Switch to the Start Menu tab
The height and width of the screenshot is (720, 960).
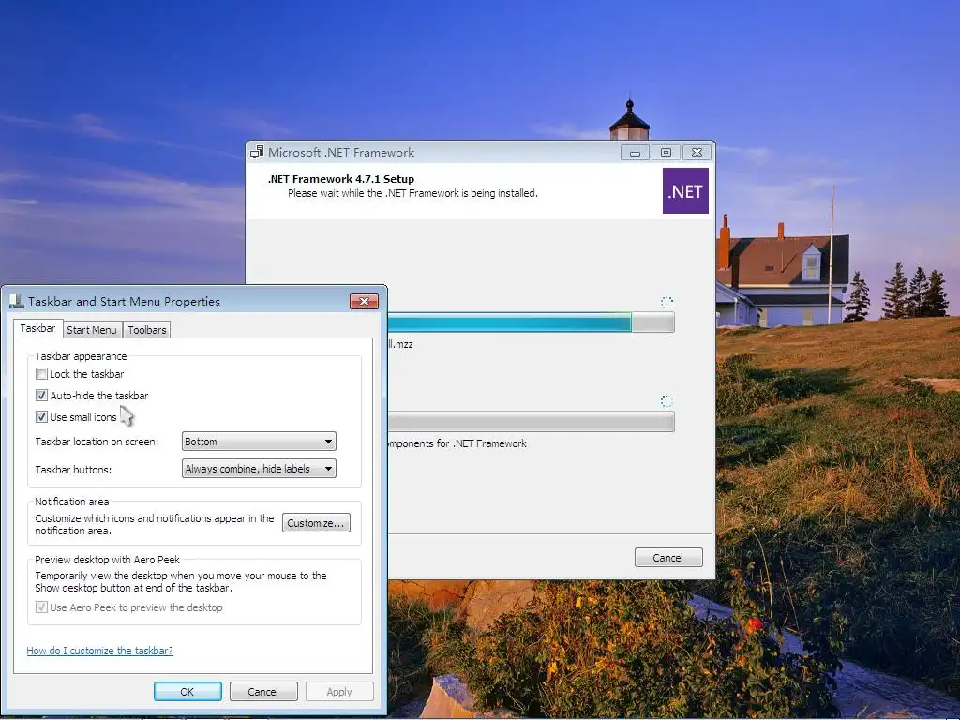92,330
